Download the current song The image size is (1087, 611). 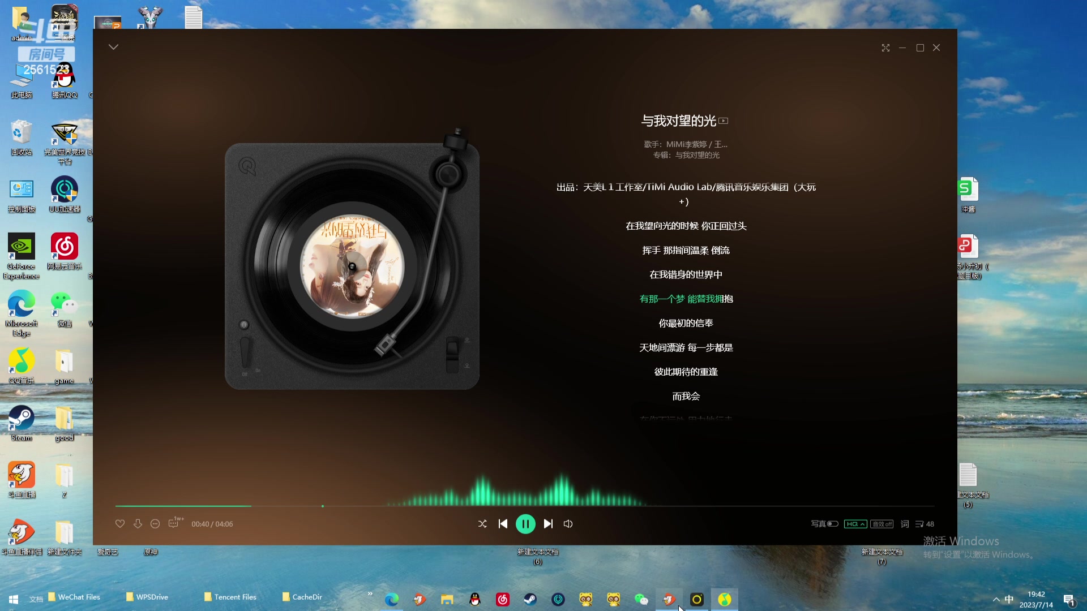click(138, 524)
